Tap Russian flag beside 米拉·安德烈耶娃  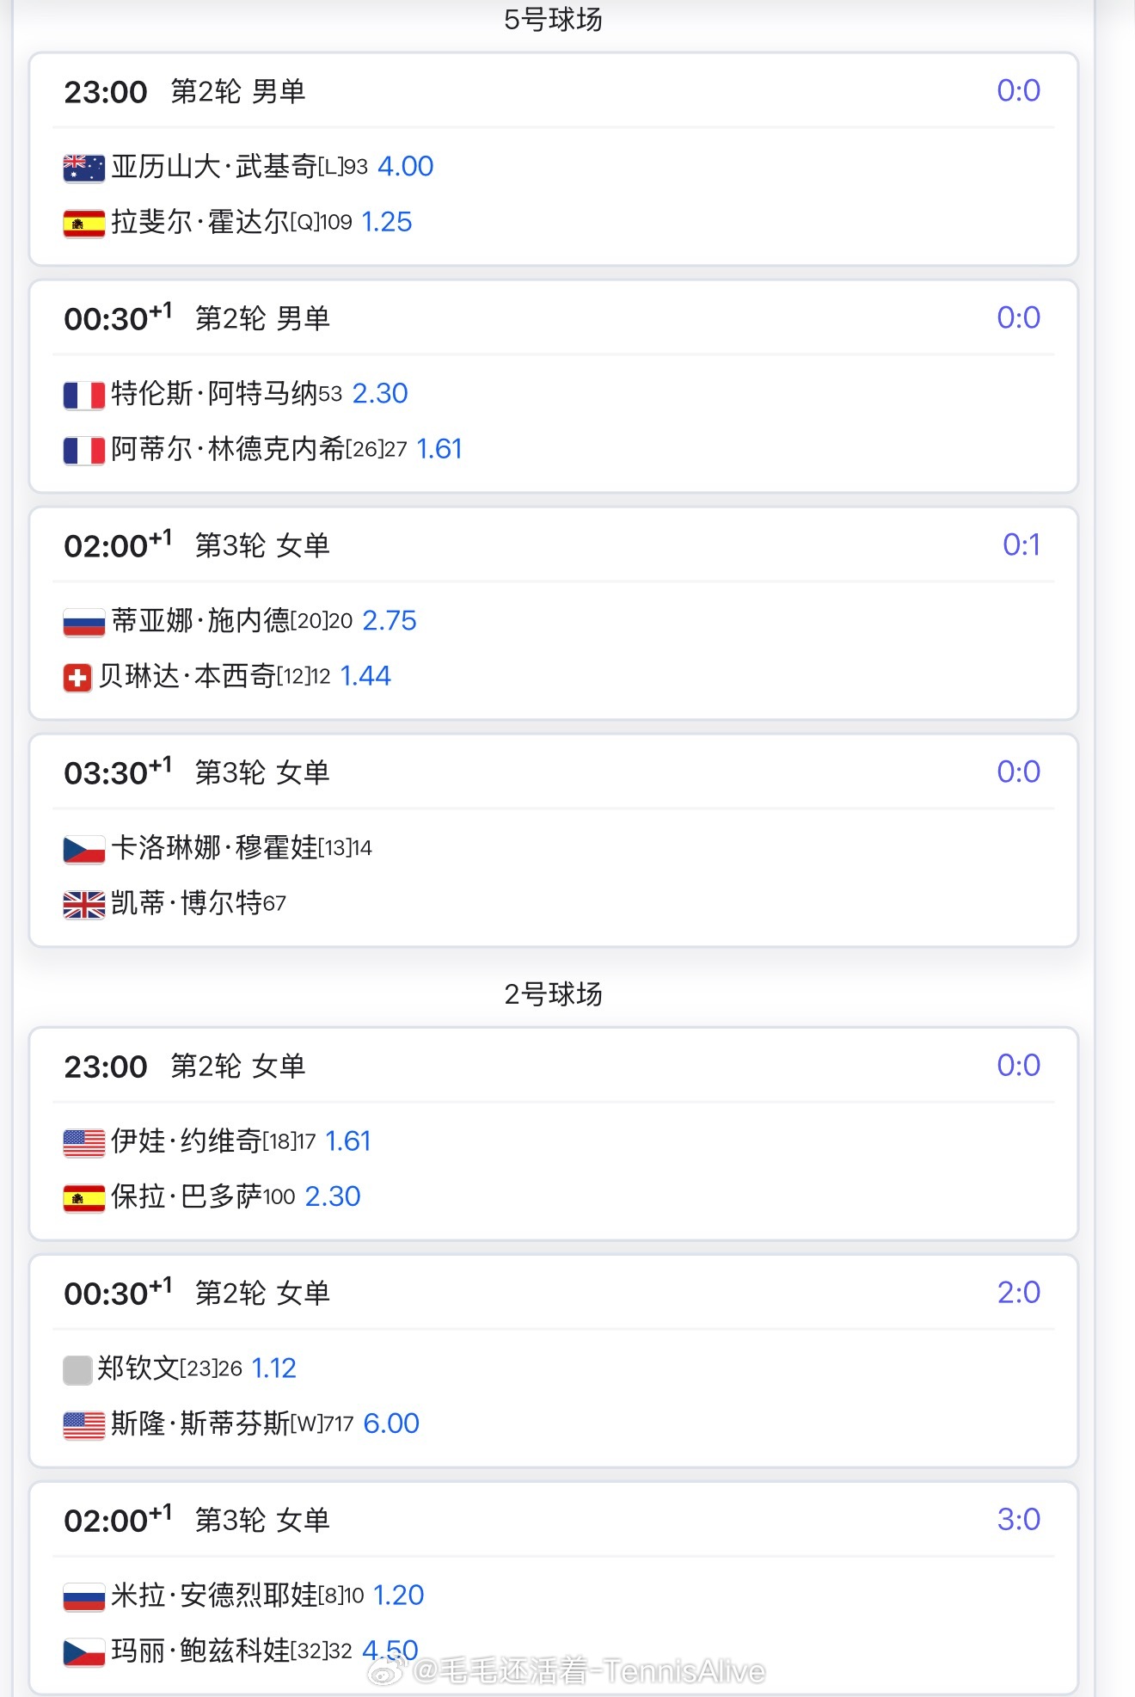click(84, 1597)
